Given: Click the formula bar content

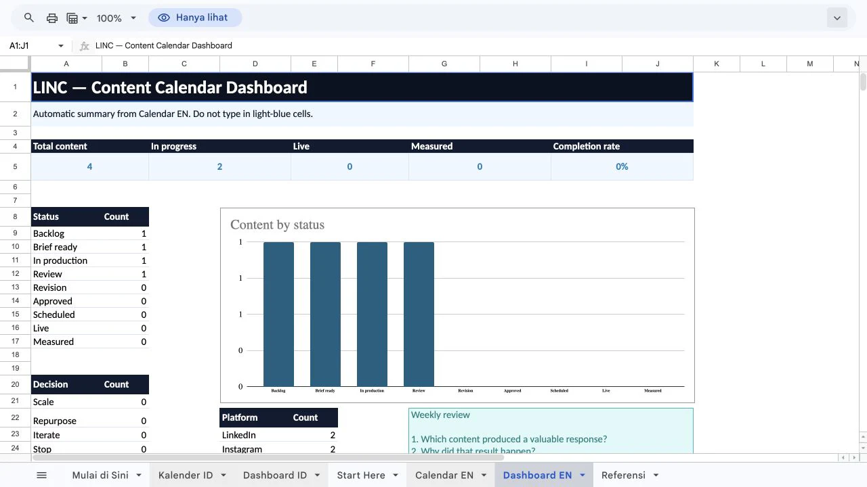Looking at the screenshot, I should (x=164, y=45).
